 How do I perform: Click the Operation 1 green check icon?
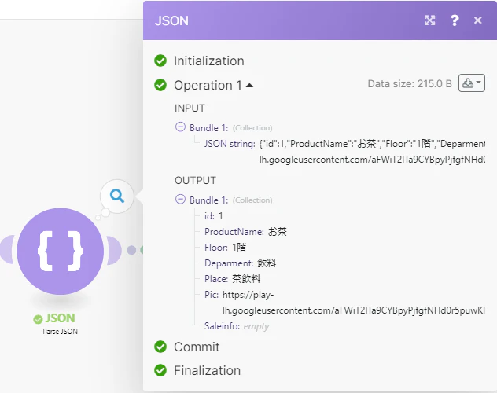[x=160, y=85]
